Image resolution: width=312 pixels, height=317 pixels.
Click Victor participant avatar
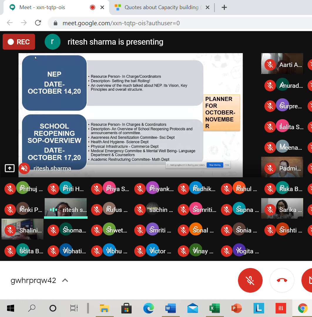tap(152, 250)
